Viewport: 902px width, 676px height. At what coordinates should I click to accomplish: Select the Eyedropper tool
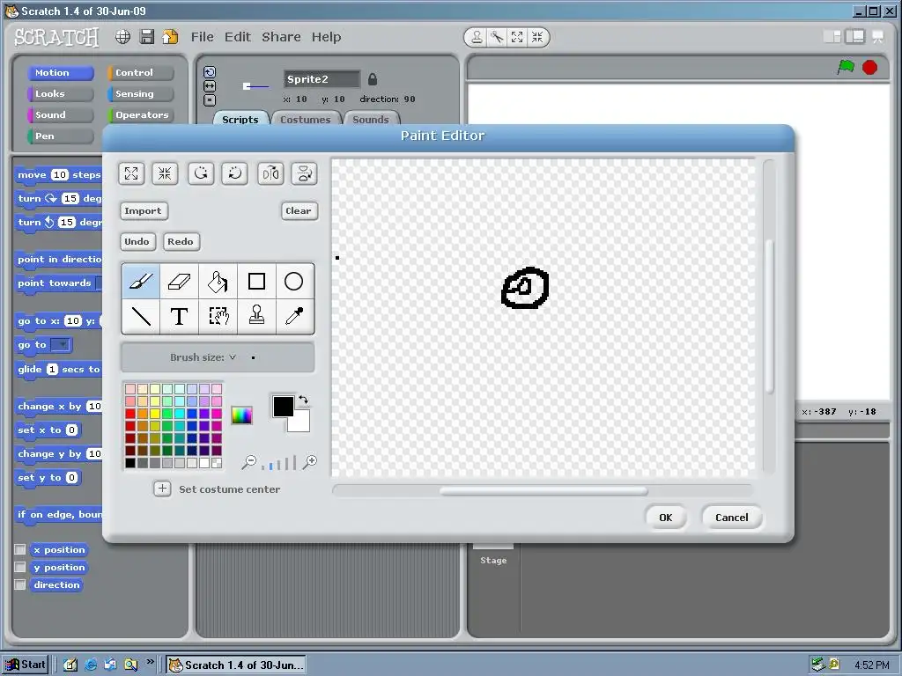click(294, 316)
